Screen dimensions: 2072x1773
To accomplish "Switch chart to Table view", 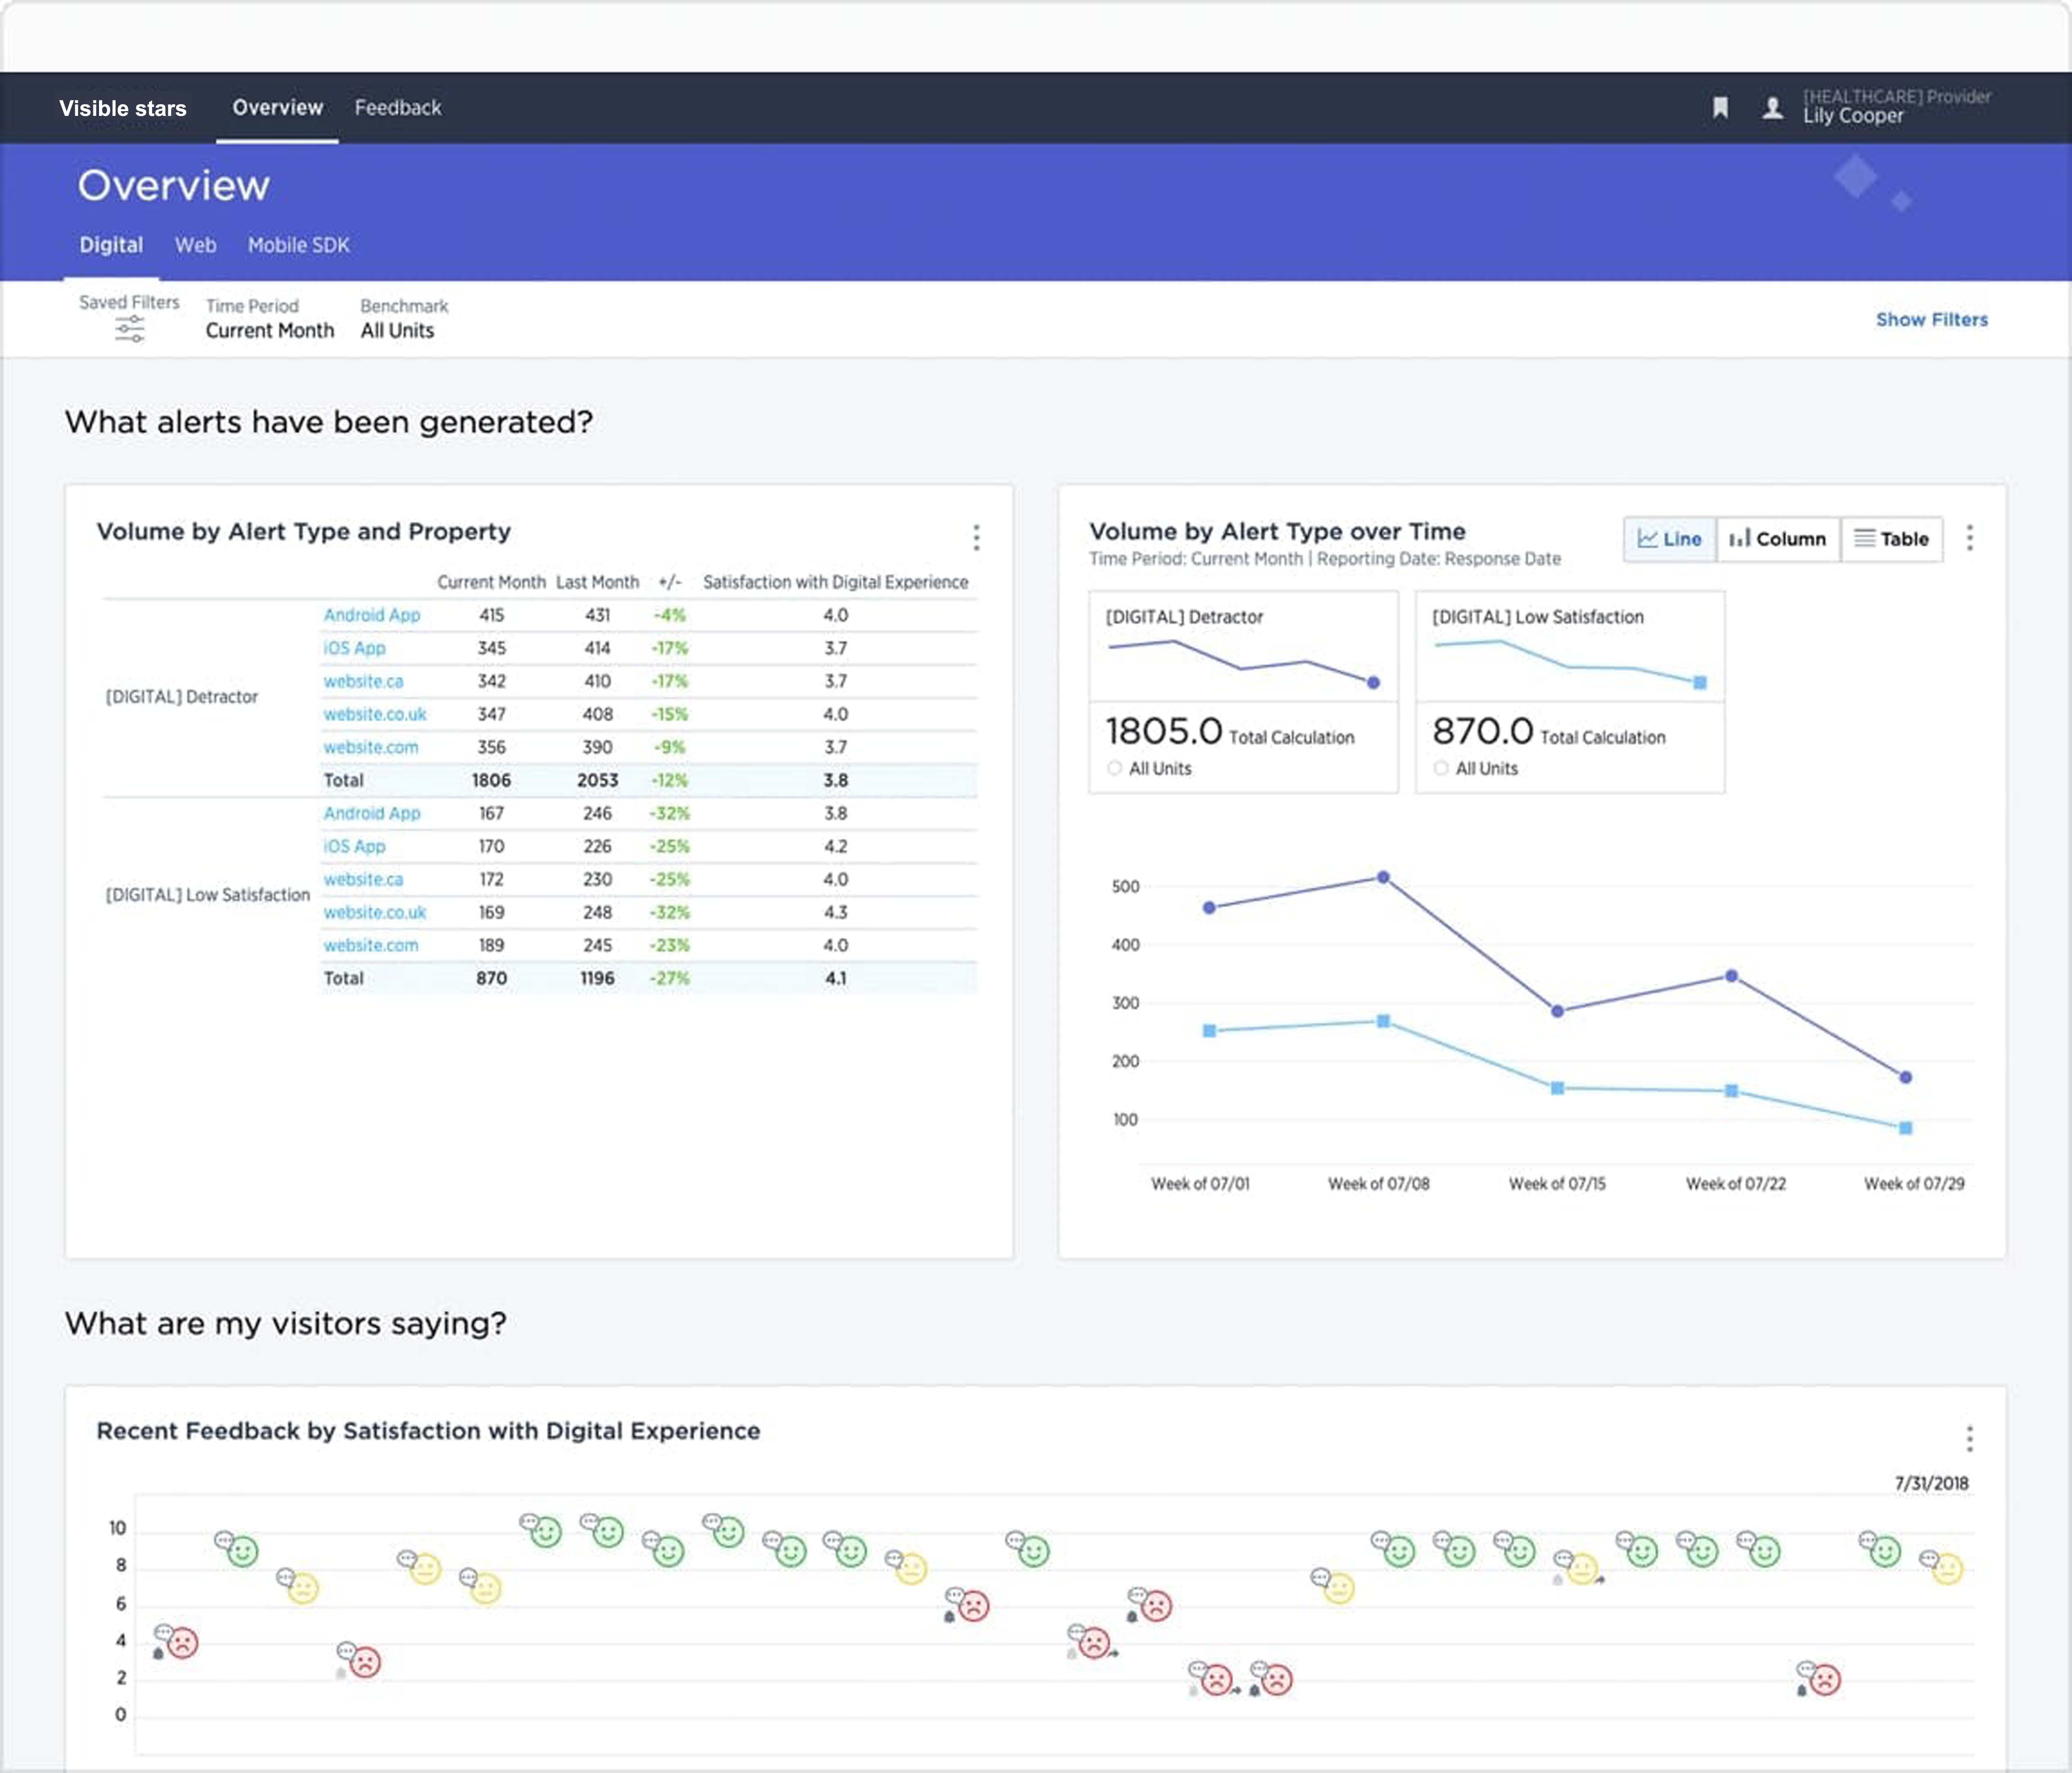I will click(x=1891, y=539).
